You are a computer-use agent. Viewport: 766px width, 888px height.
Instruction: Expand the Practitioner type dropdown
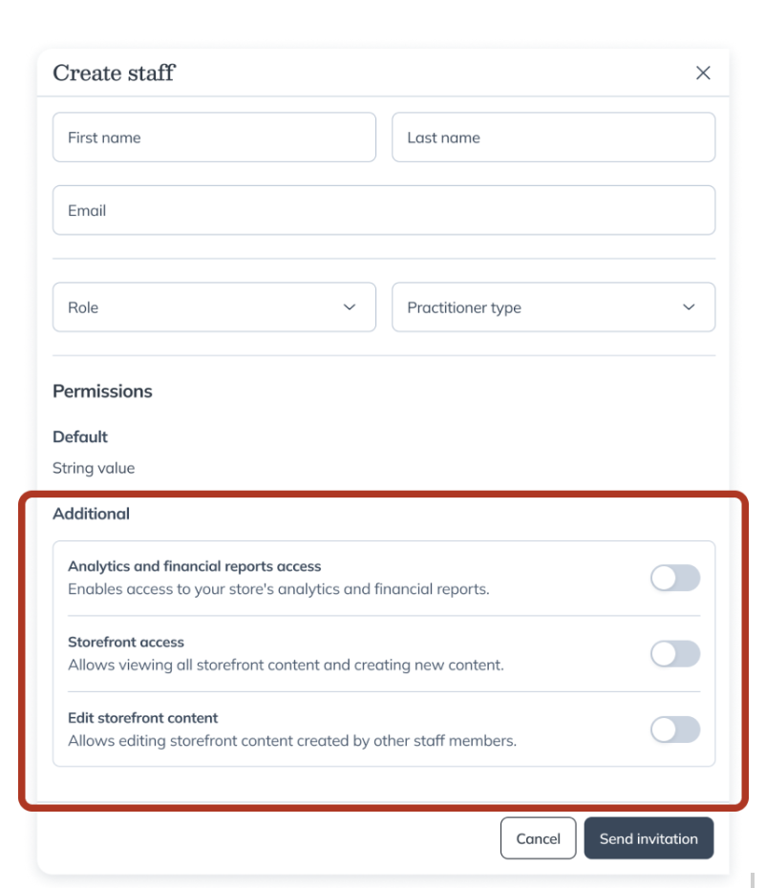tap(553, 307)
